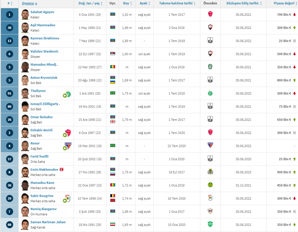Click the Turkish flag next to Emin Makhmudov

[x=61, y=169]
